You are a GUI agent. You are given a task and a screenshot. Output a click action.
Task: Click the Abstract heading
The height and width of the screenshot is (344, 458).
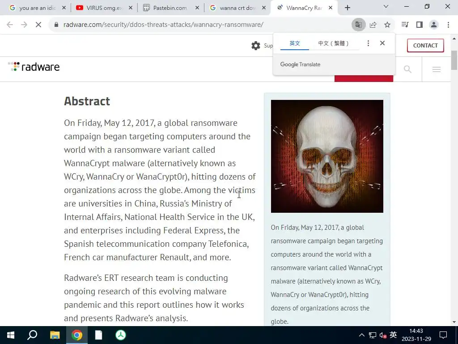point(87,101)
